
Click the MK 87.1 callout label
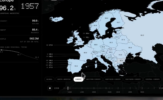(x=49, y=65)
